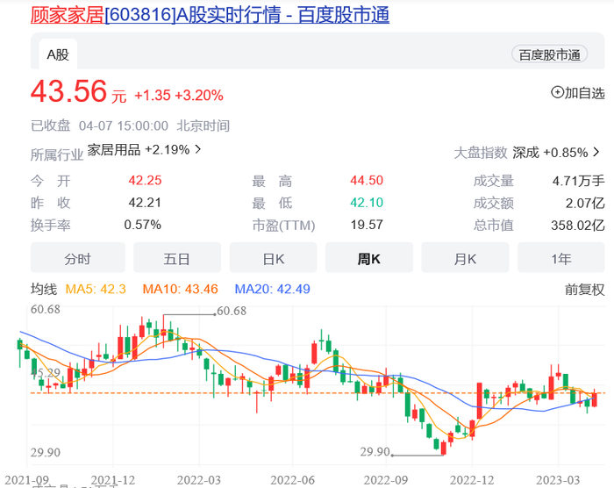Click the 家居用品 +2.19% industry link
This screenshot has height=488, width=614.
[139, 149]
